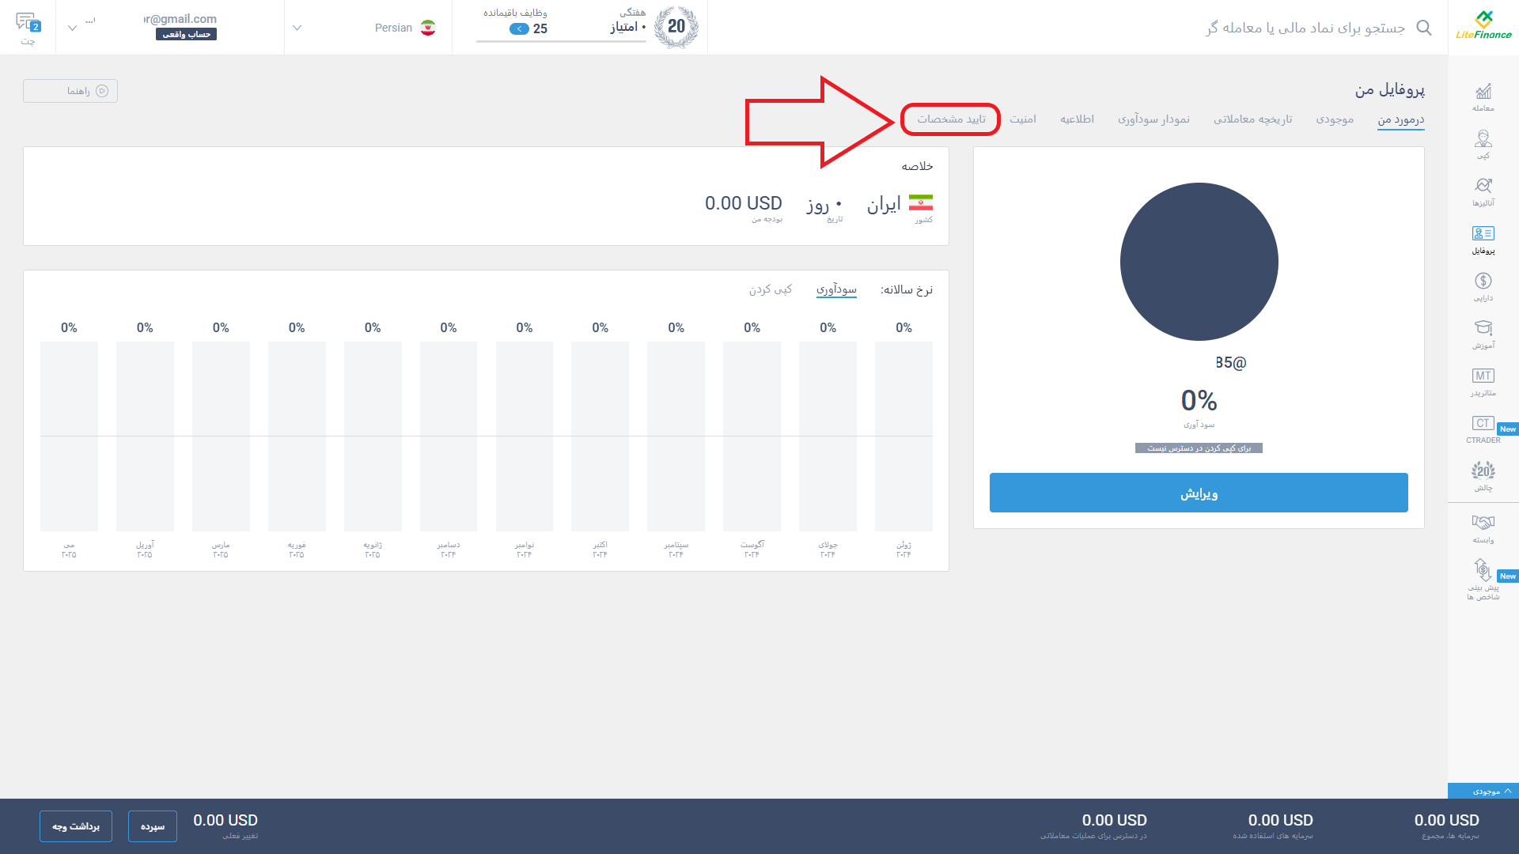Click the search symbol input field
The height and width of the screenshot is (854, 1519).
pos(1305,28)
